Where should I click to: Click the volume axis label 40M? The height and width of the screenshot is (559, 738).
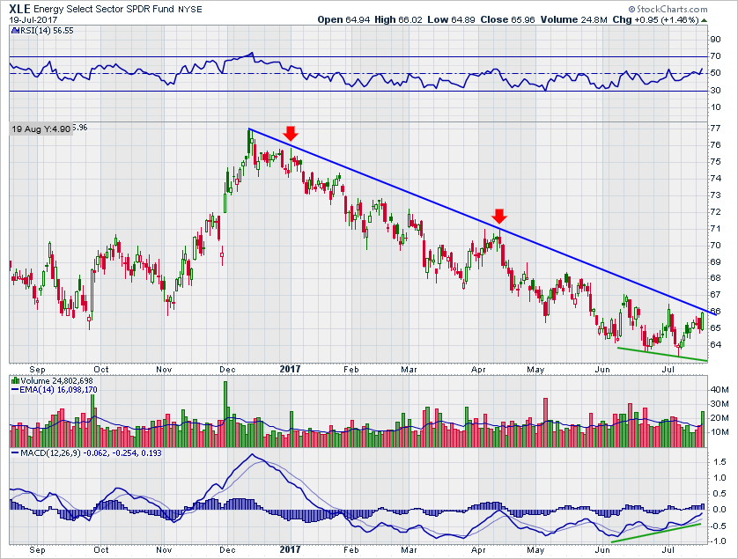coord(720,390)
